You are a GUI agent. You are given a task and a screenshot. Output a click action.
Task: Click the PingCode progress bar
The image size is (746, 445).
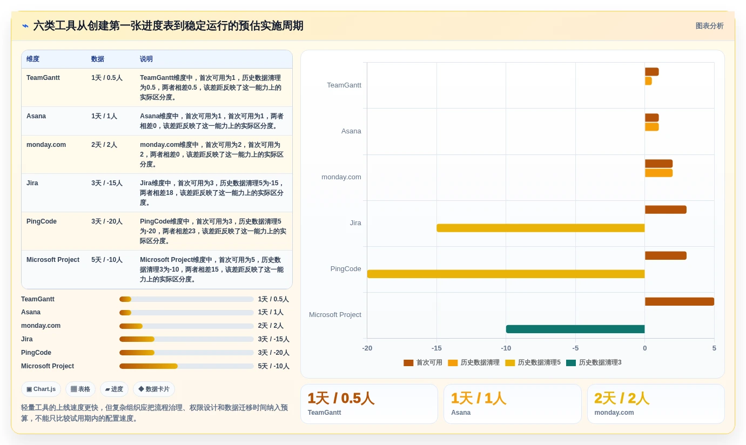[186, 353]
